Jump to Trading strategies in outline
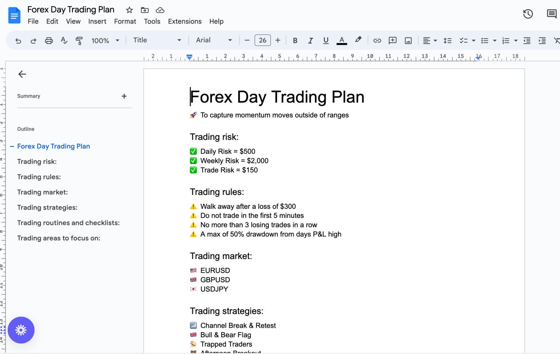This screenshot has width=560, height=354. [x=47, y=207]
